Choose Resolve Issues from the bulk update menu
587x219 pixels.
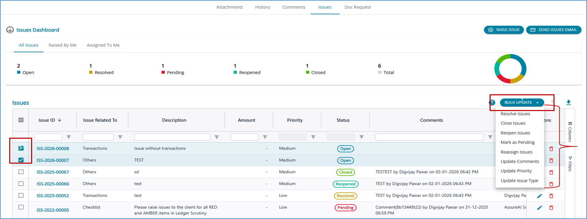tap(515, 114)
